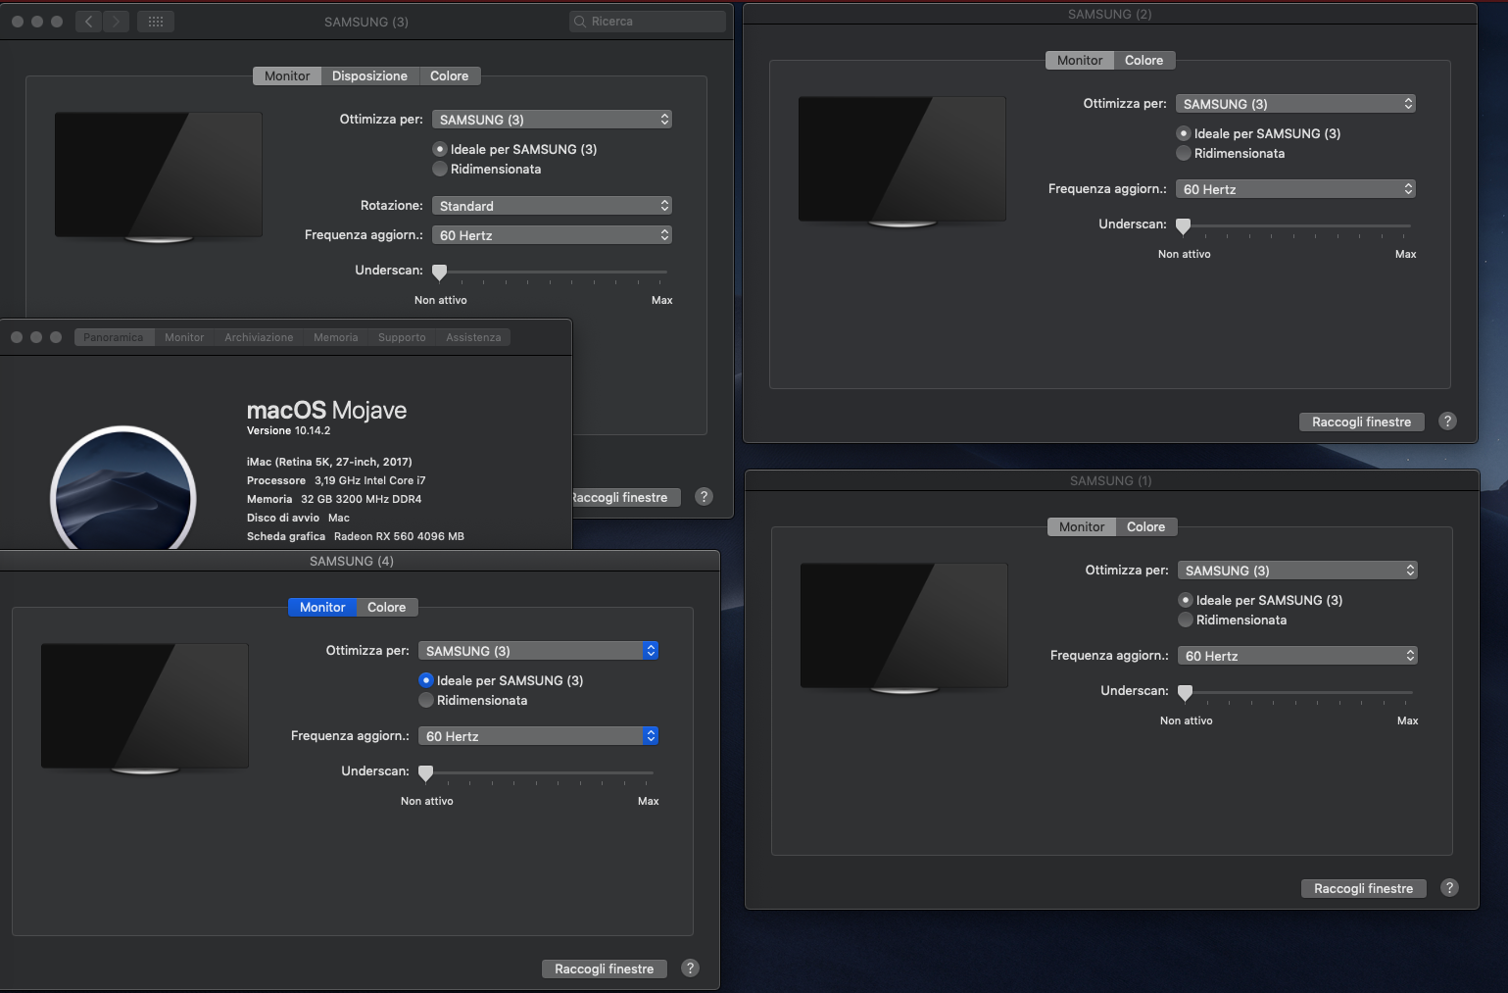Open Frequenza aggiorn. dropdown in SAMSUNG (3) window
Image resolution: width=1508 pixels, height=993 pixels.
point(552,235)
